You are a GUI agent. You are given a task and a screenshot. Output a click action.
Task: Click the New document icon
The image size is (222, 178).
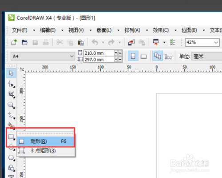14,42
